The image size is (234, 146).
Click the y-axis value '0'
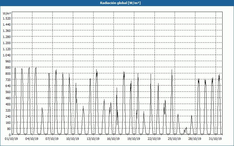click(10, 135)
